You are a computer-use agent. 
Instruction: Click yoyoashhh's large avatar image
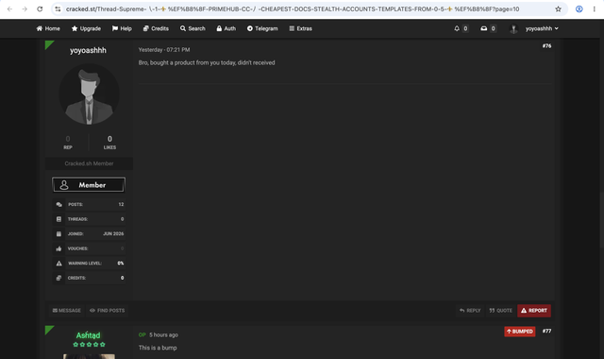pos(89,94)
